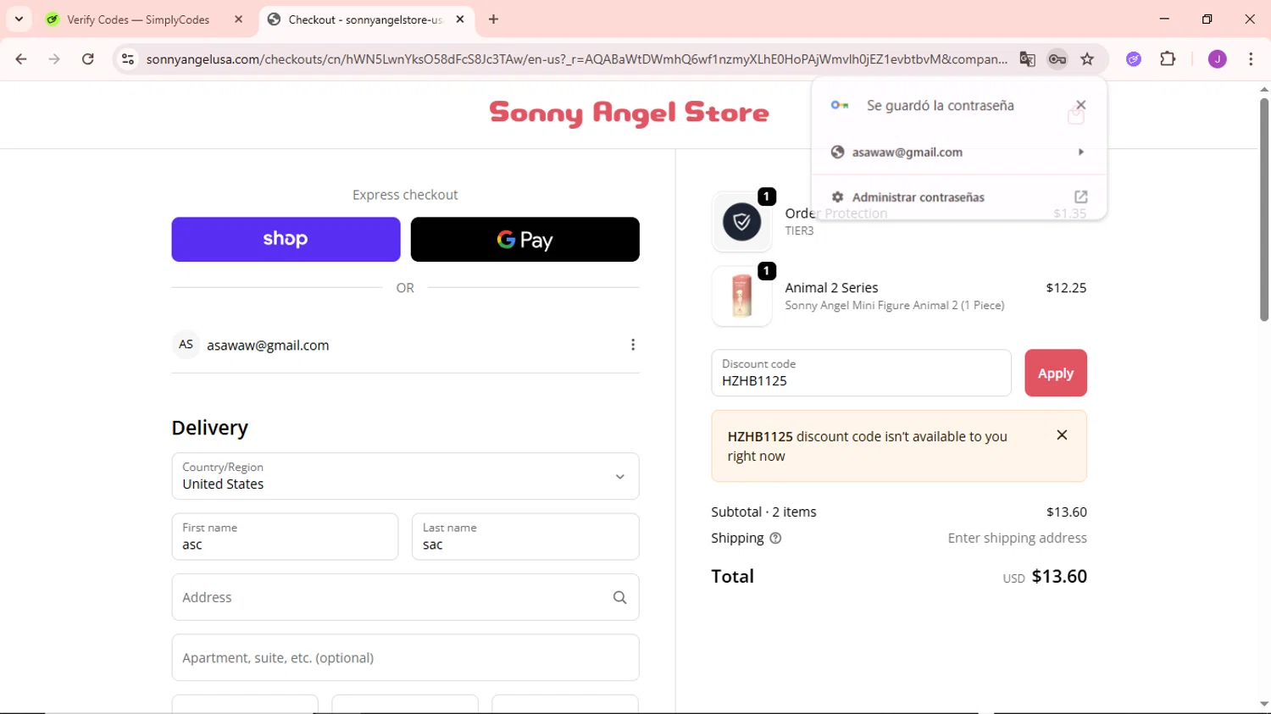The width and height of the screenshot is (1271, 714).
Task: Click the Sonny Angel Store logo
Action: [x=629, y=113]
